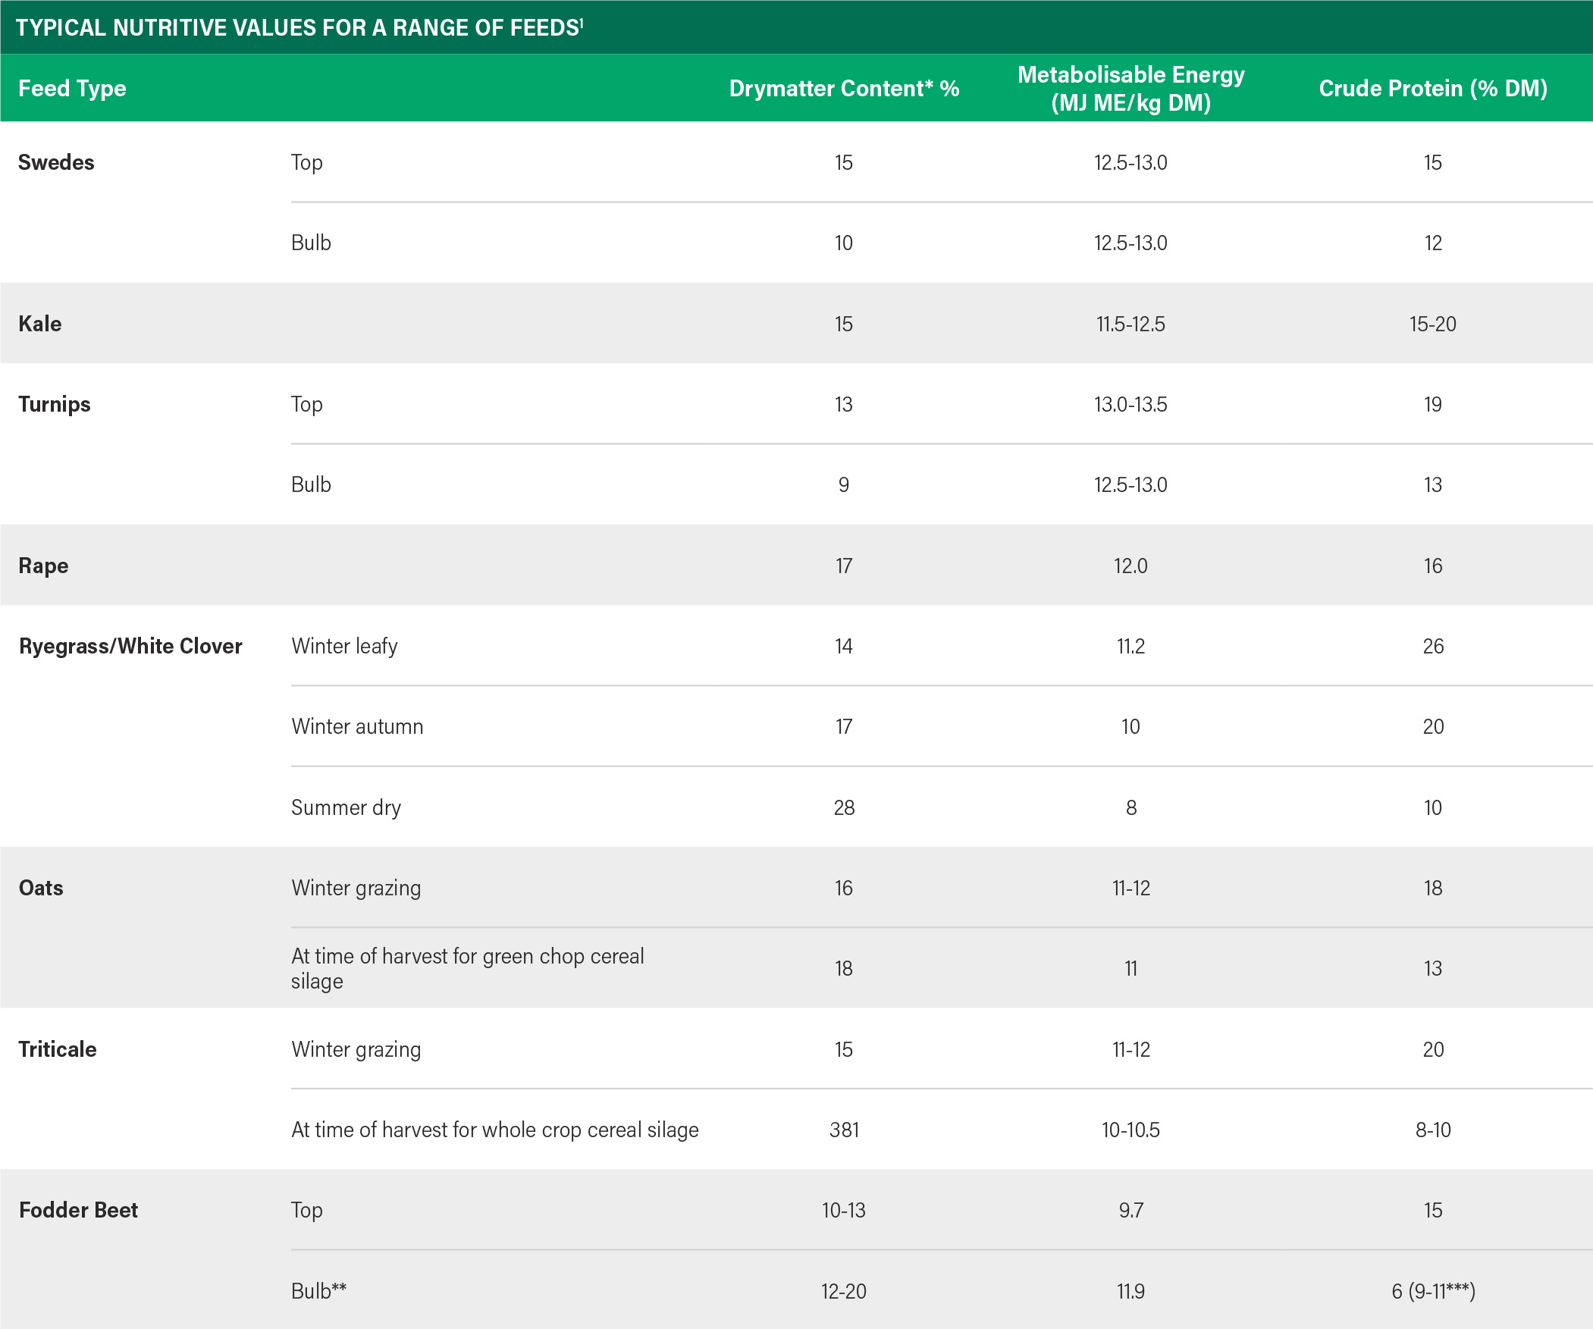Viewport: 1593px width, 1329px height.
Task: Click the 'Feed Type' column header
Action: [72, 89]
